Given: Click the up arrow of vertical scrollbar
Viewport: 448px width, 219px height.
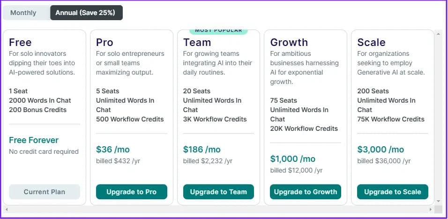Looking at the screenshot, I should pos(439,33).
